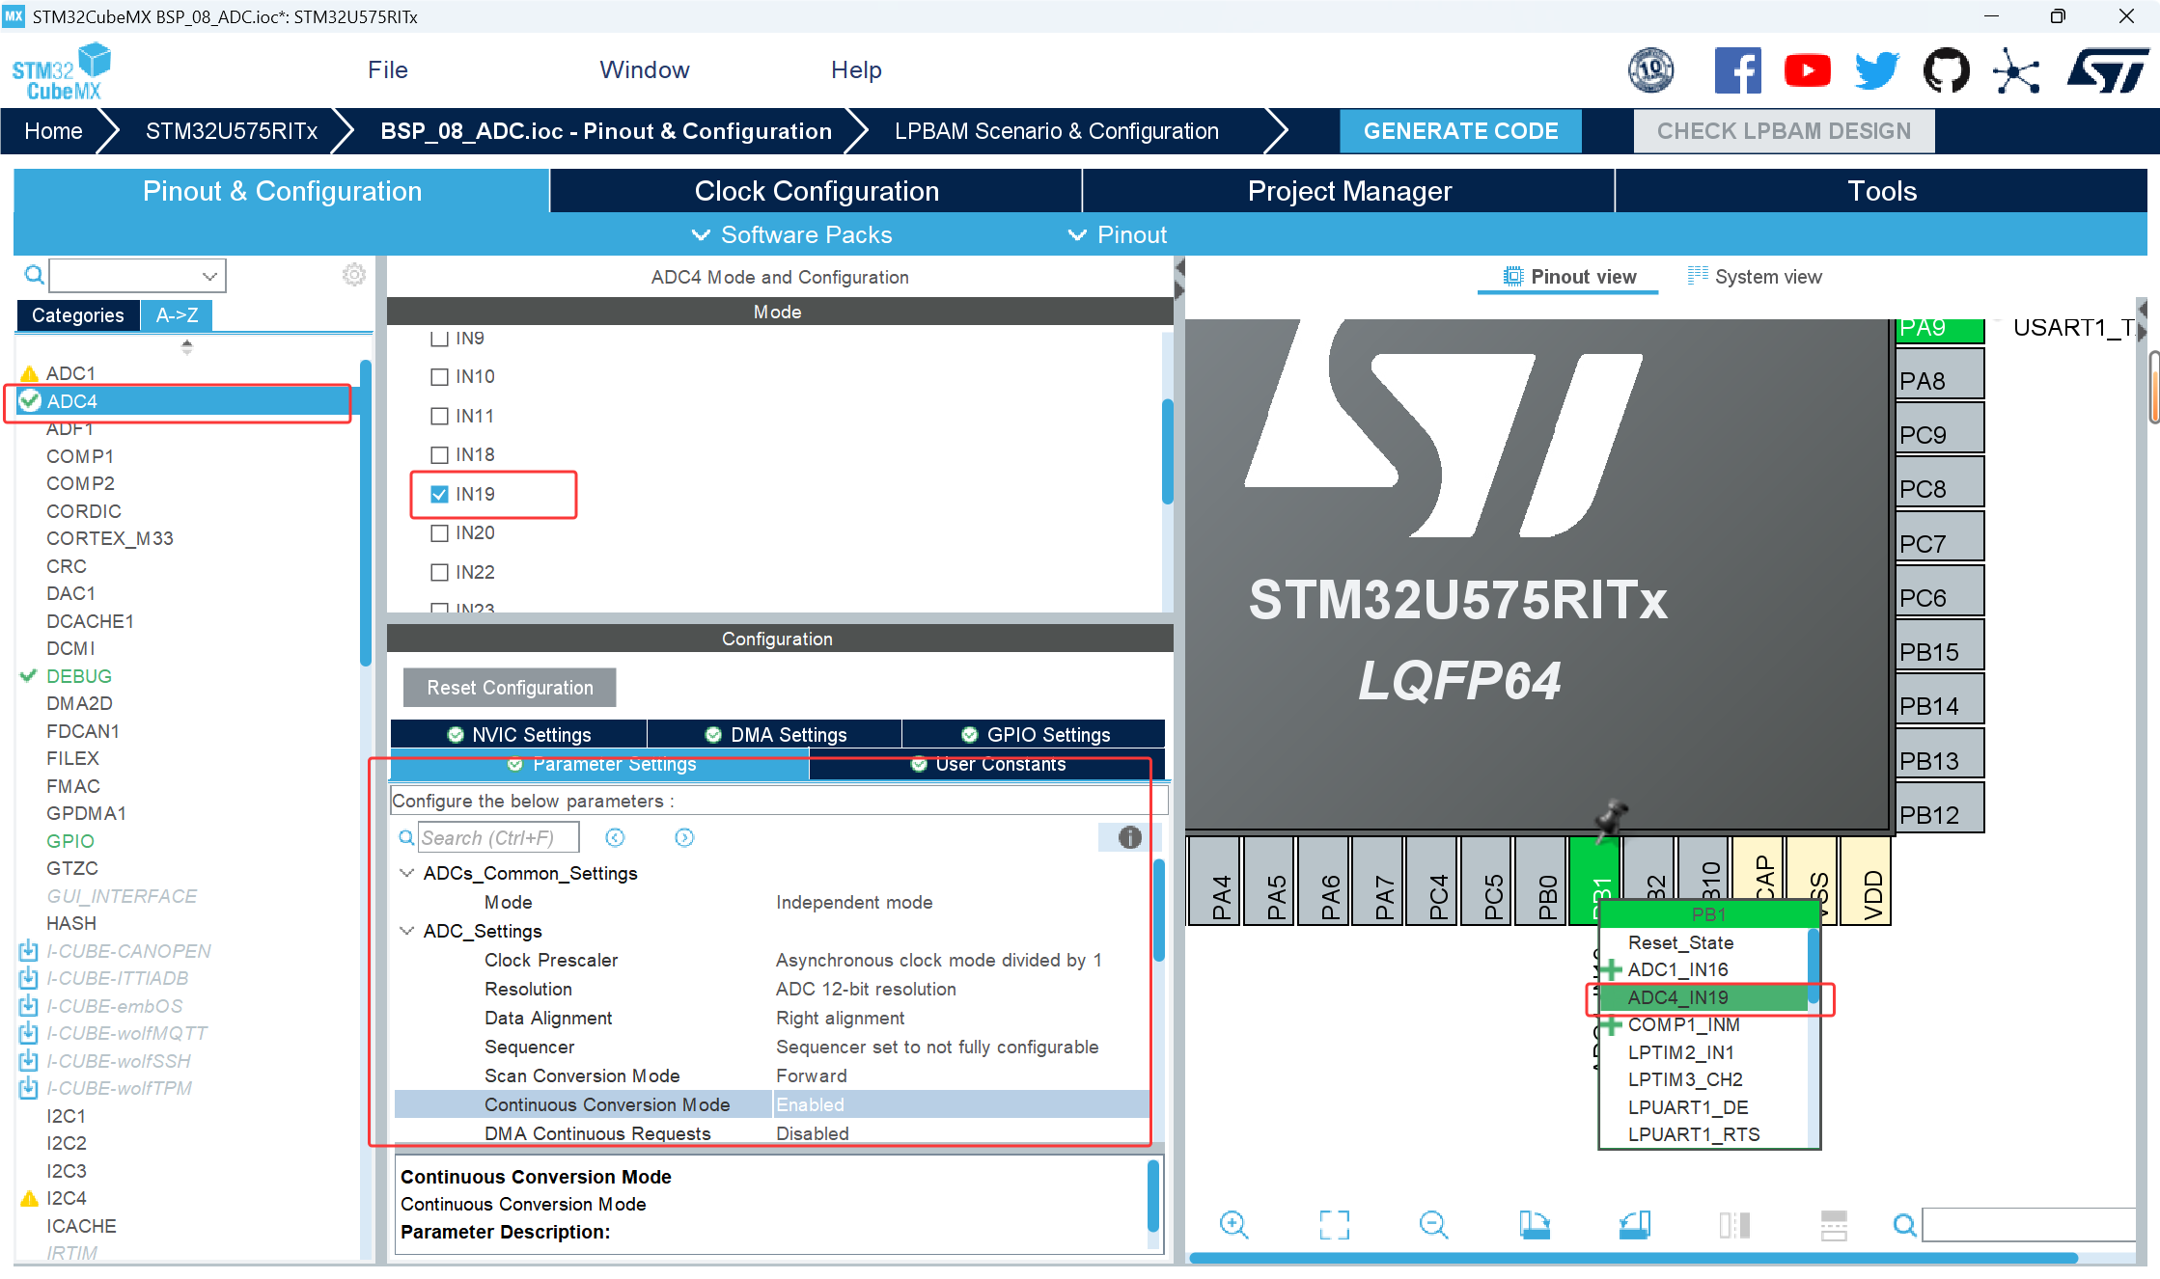Open the LPBAM Scenario & Configuration breadcrumb
Image resolution: width=2160 pixels, height=1279 pixels.
(x=1056, y=131)
